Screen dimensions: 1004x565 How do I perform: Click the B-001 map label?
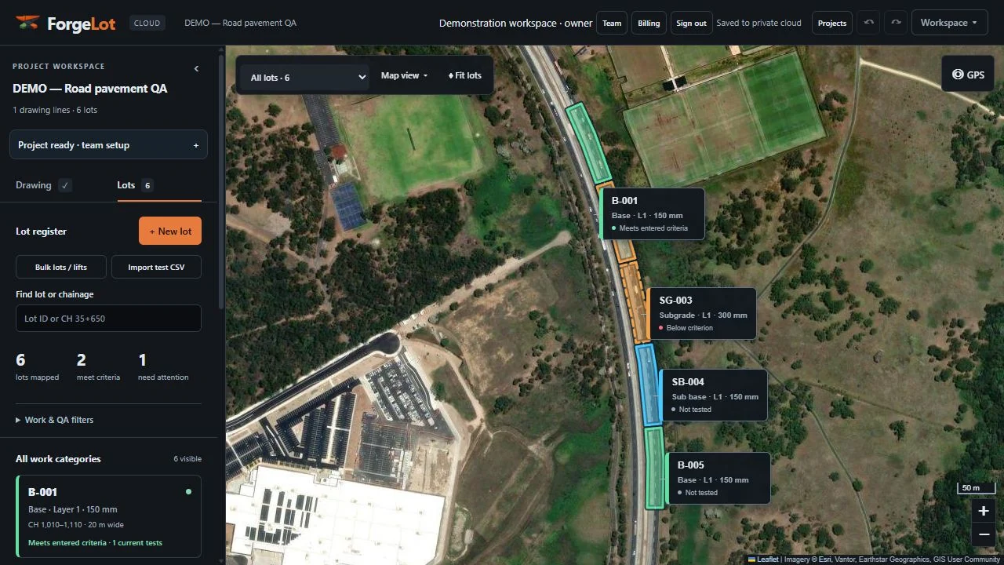pos(653,213)
